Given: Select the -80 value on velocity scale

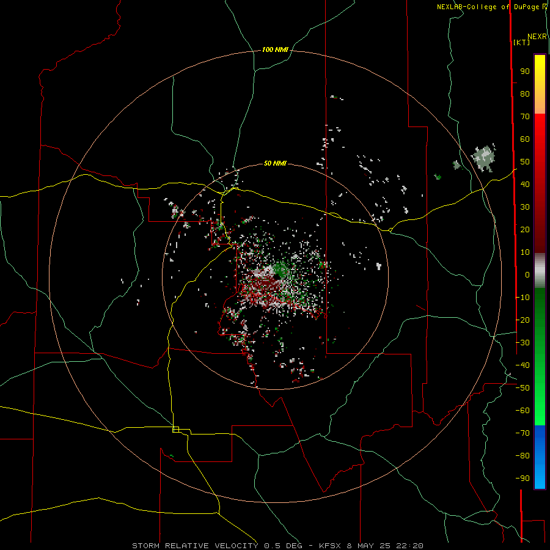Looking at the screenshot, I should [522, 456].
